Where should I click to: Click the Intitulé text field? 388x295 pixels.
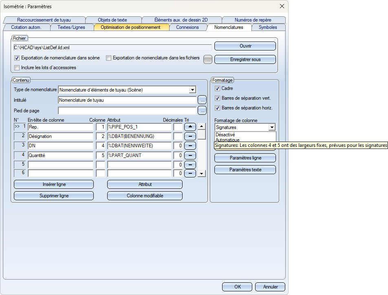tap(127, 100)
